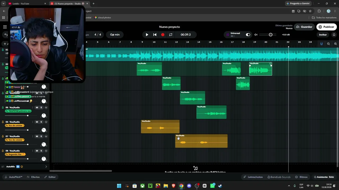This screenshot has height=190, width=339.
Task: Open the Universal mastering preset
Action: [x=235, y=35]
